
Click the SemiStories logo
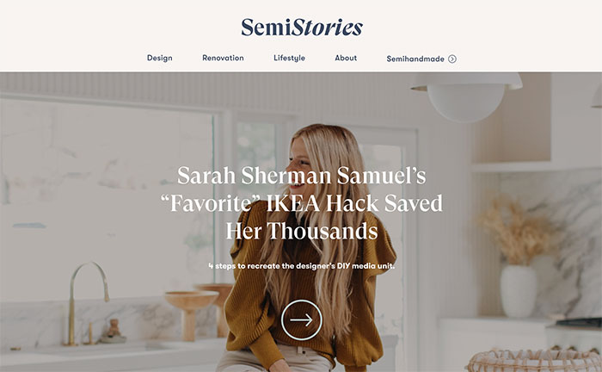pyautogui.click(x=302, y=28)
